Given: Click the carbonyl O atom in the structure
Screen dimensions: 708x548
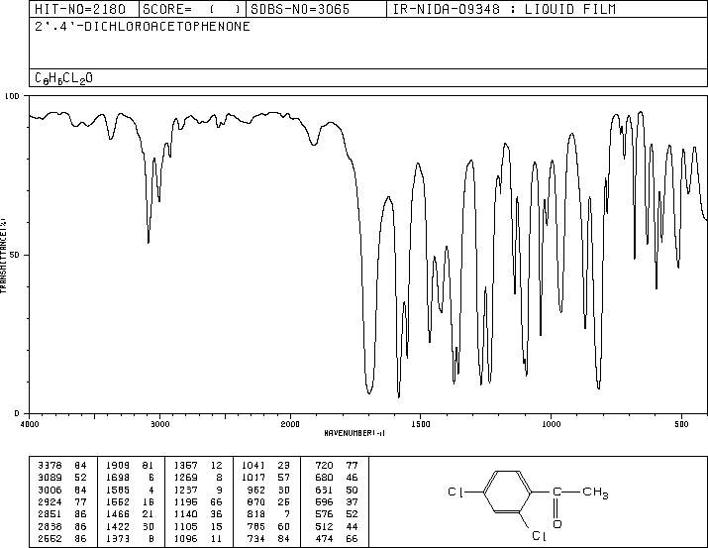Looking at the screenshot, I should point(557,524).
